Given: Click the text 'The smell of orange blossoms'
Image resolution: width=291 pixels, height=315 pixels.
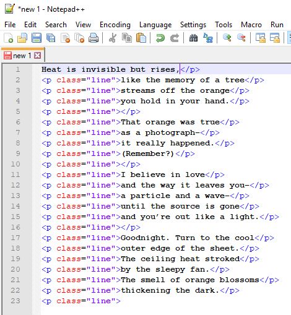Looking at the screenshot, I should pos(190,280).
